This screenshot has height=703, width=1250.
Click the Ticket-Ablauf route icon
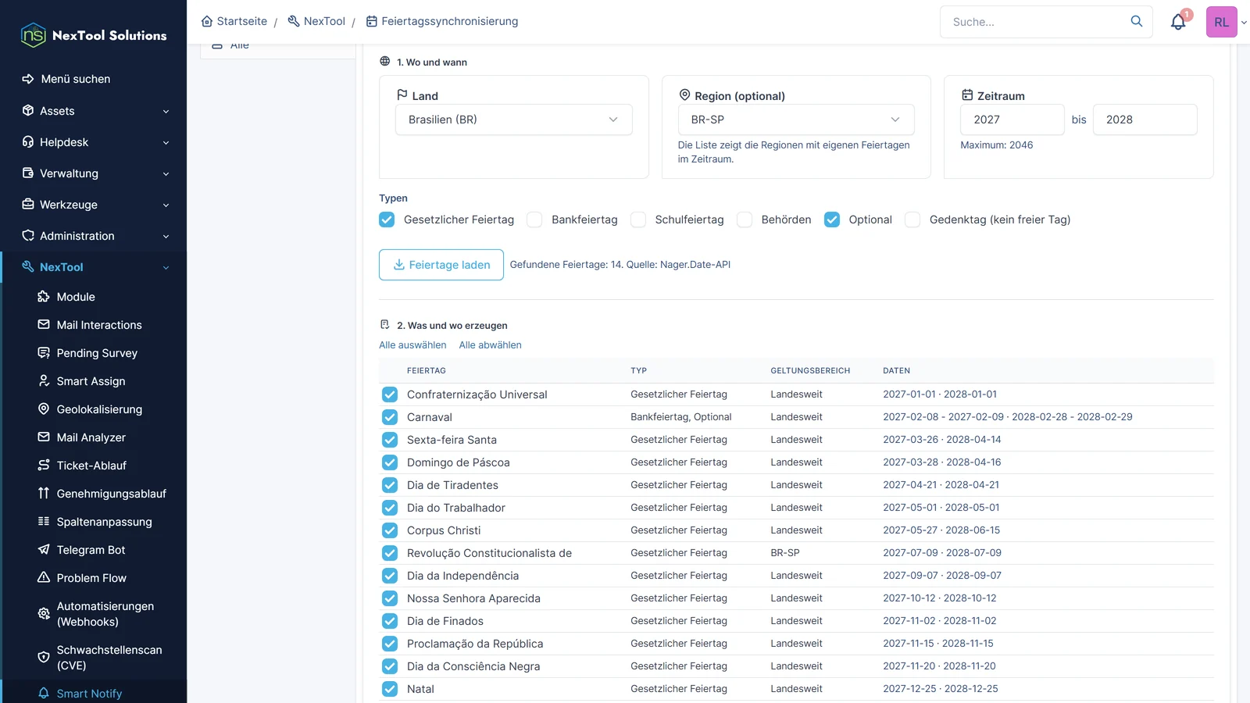[44, 466]
